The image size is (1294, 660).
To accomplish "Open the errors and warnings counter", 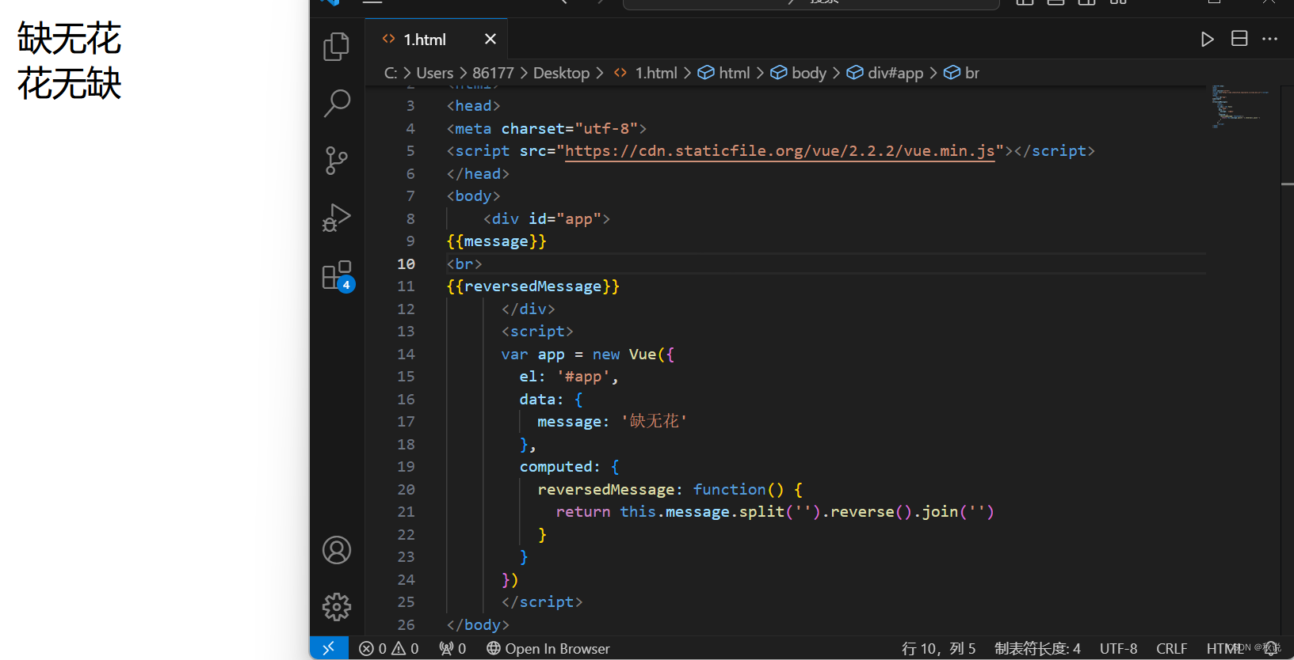I will [x=388, y=648].
